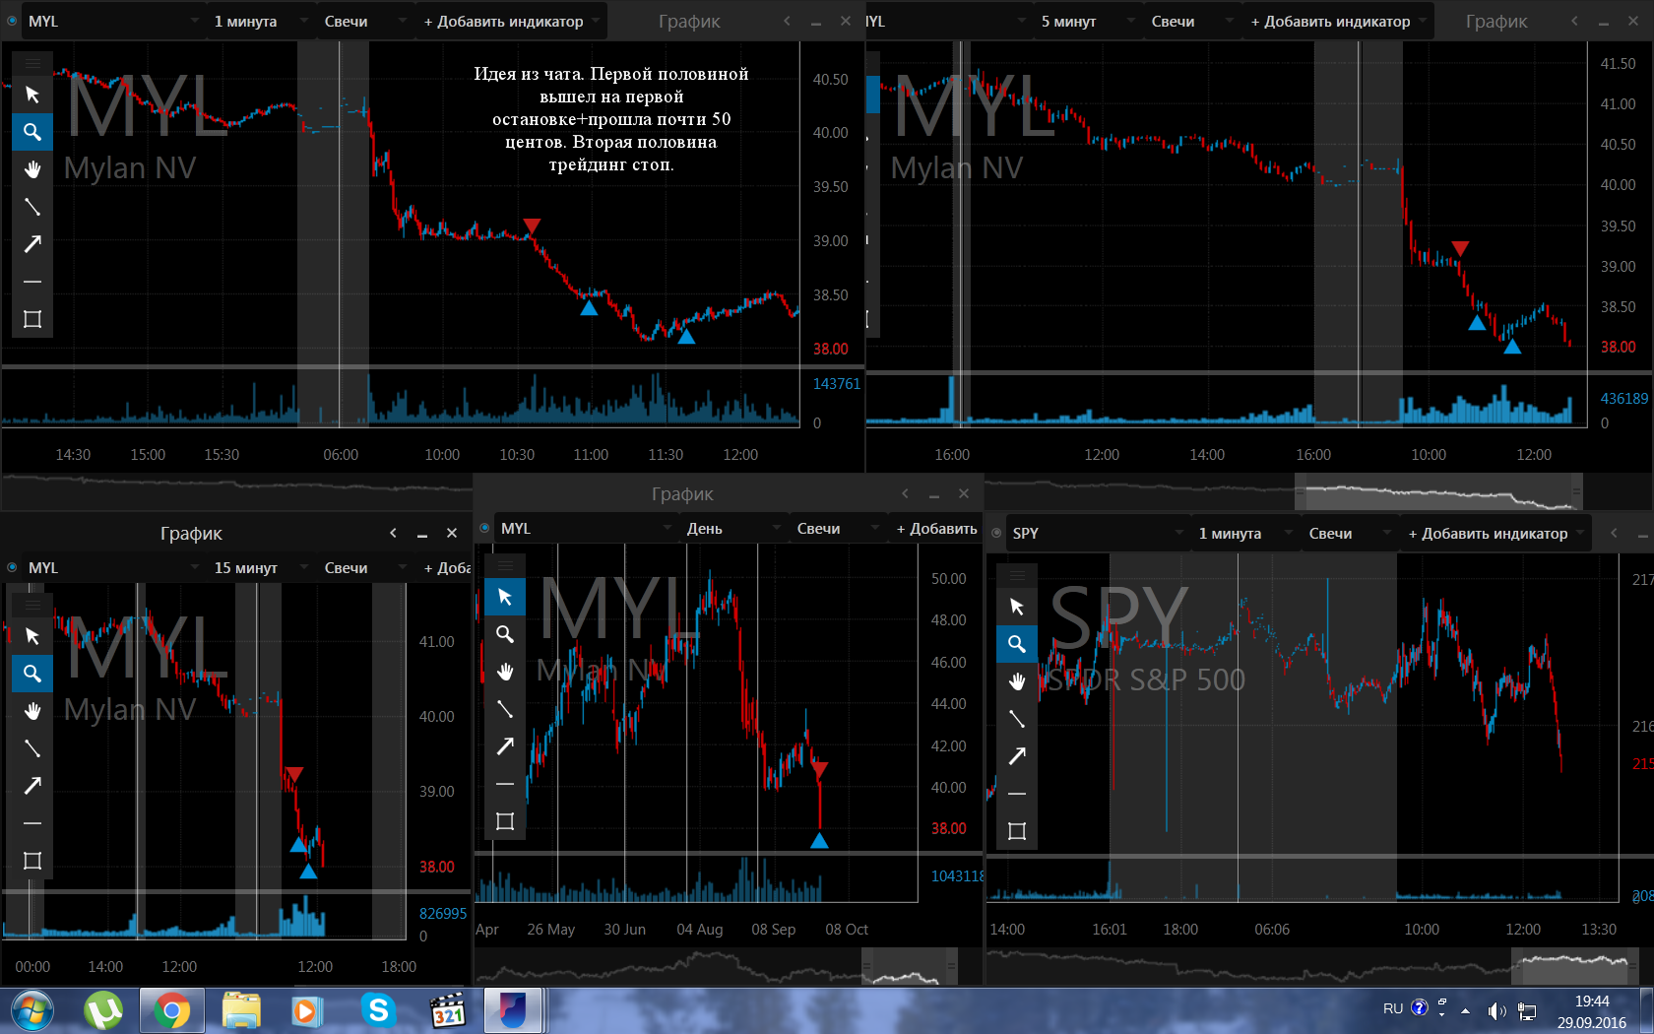The width and height of the screenshot is (1654, 1034).
Task: Toggle the link indicator dot next to SPY ticker
Action: pyautogui.click(x=996, y=533)
